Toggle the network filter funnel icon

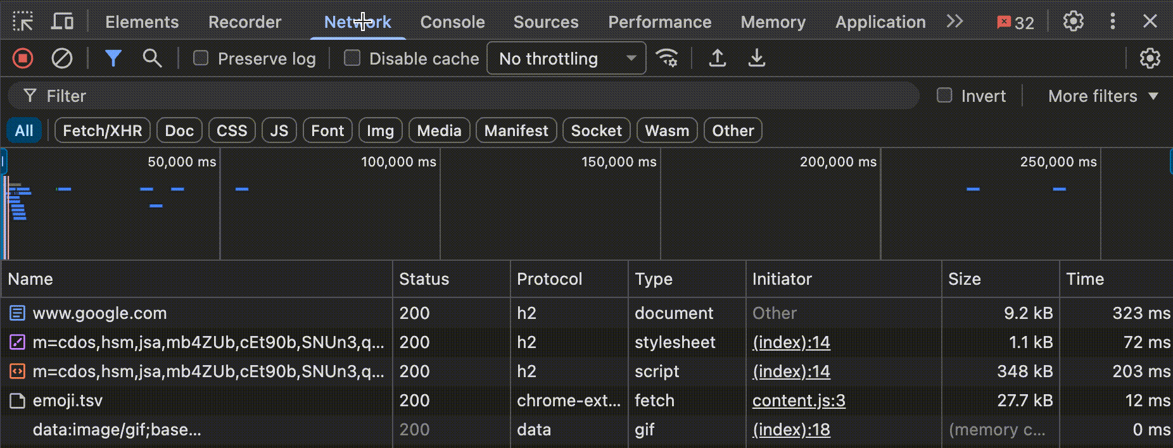point(113,59)
